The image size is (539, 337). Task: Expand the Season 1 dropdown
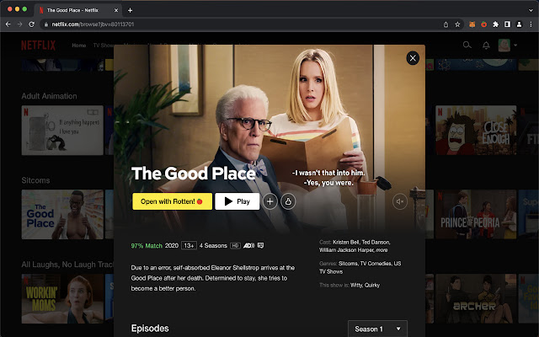[377, 329]
